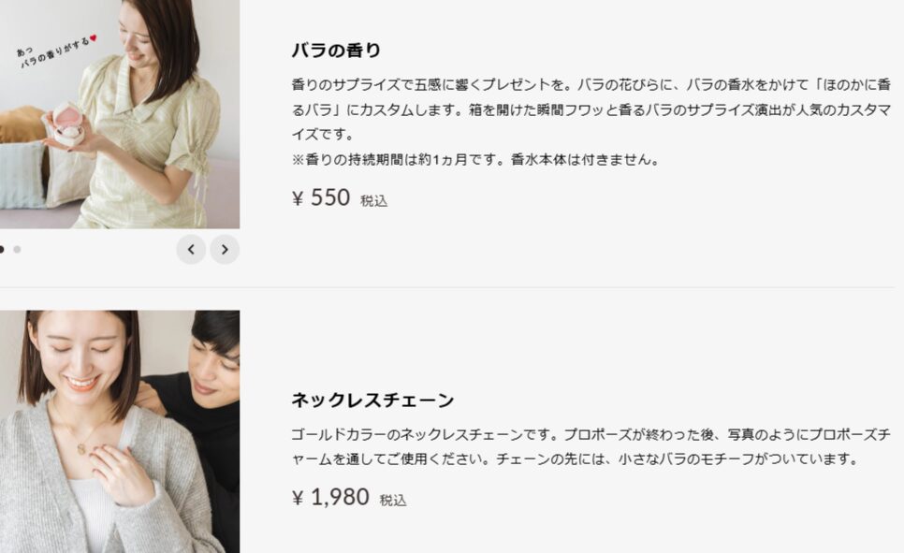Select the first carousel dot indicator
This screenshot has height=553, width=904.
(2, 249)
